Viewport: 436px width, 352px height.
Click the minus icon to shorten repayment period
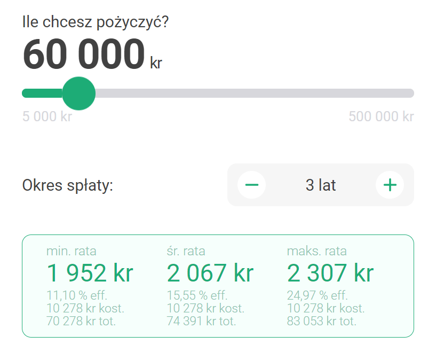pyautogui.click(x=252, y=185)
